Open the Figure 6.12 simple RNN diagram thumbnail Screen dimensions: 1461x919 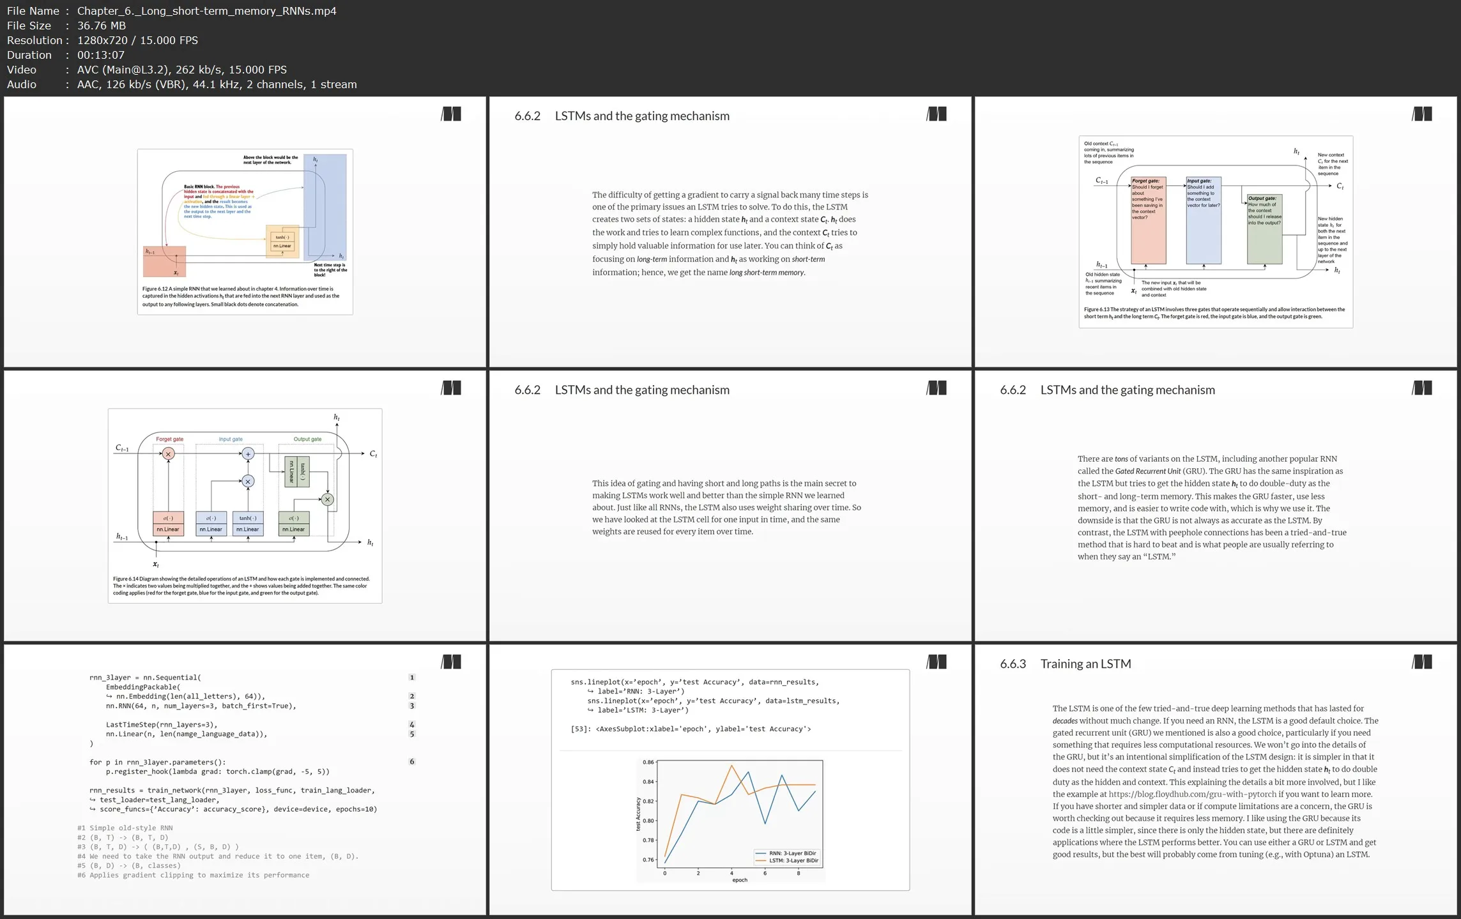pos(245,232)
